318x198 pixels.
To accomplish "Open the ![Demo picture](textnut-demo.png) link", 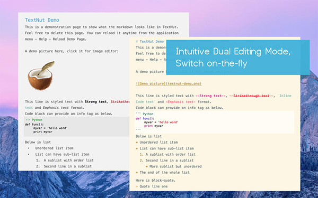I will tap(169, 83).
